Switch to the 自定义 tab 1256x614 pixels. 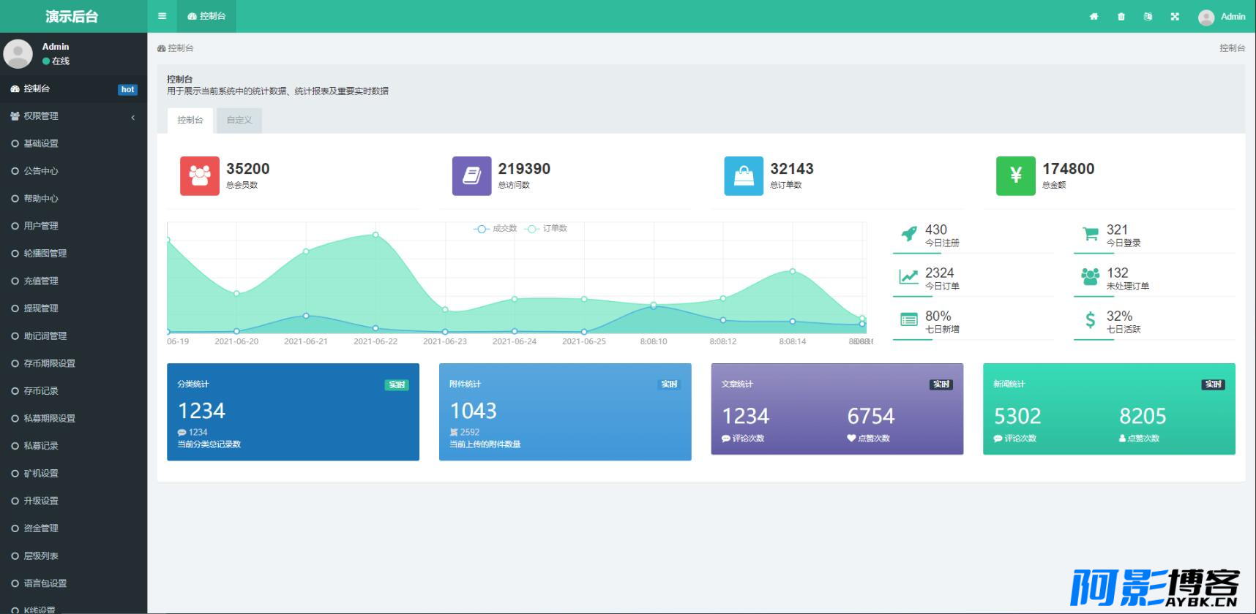(x=239, y=120)
